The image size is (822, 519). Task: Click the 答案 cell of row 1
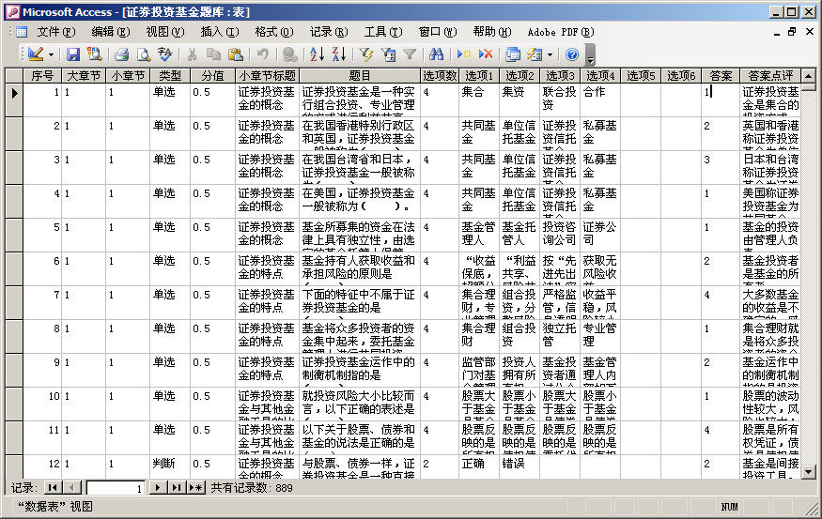(x=721, y=99)
